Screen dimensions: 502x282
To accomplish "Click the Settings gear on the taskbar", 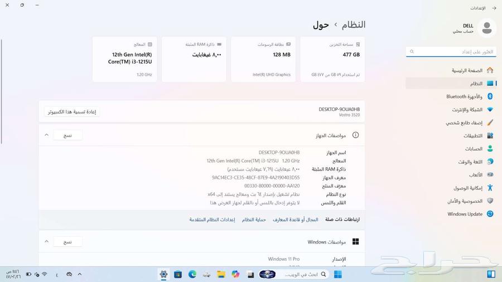I will pyautogui.click(x=163, y=274).
